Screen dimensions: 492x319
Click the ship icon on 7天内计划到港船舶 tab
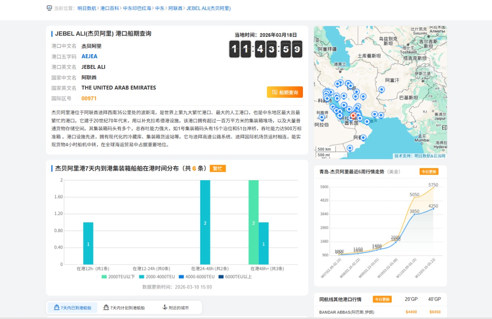tap(106, 308)
